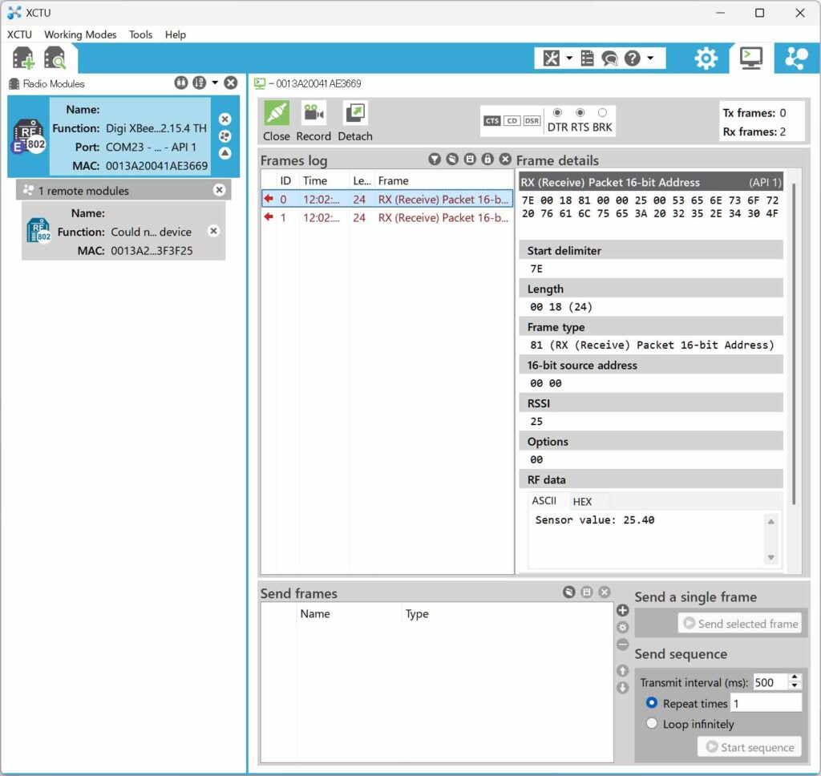Click first Radio Modules list options icon

coord(180,83)
